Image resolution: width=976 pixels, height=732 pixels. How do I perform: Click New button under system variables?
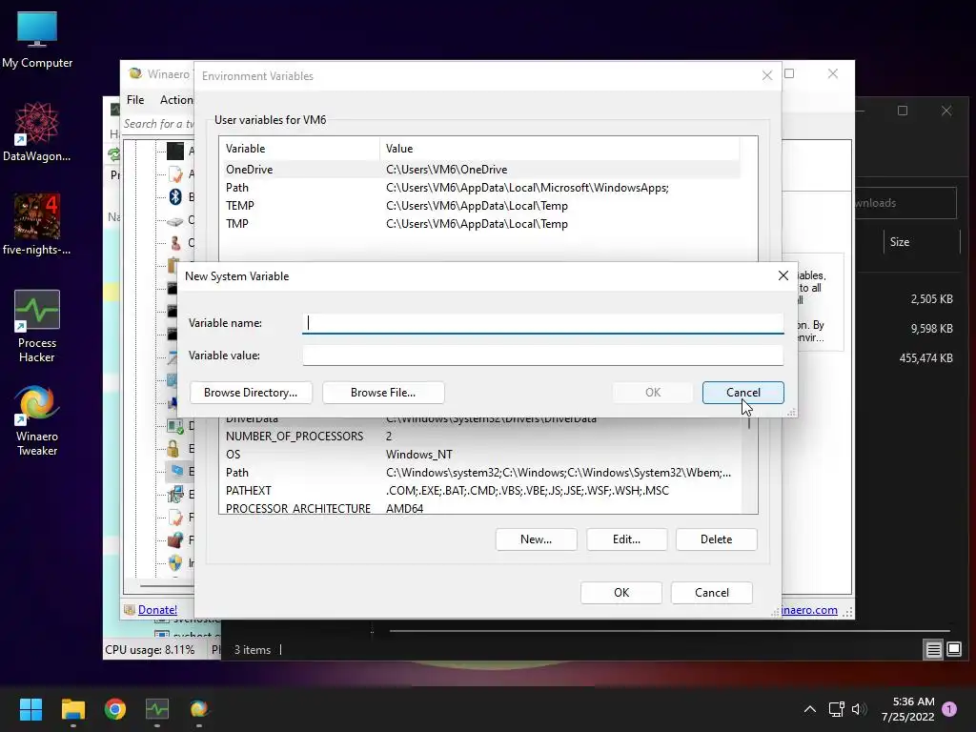(x=536, y=539)
